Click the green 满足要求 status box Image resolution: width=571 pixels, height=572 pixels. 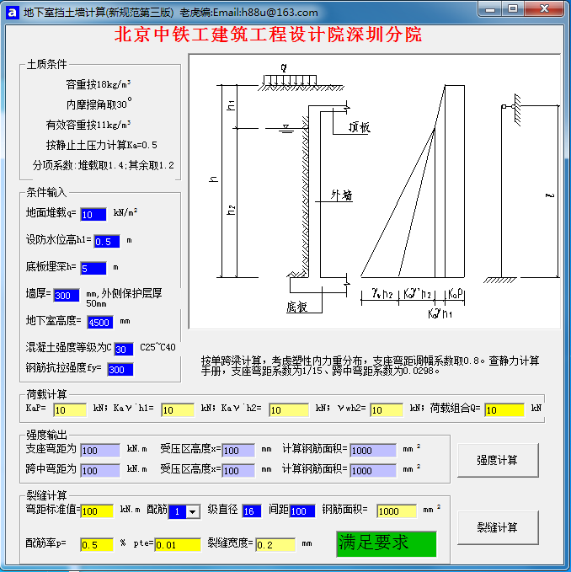click(387, 544)
